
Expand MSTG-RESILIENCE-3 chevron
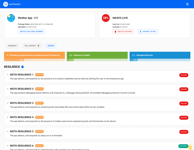coord(7,103)
